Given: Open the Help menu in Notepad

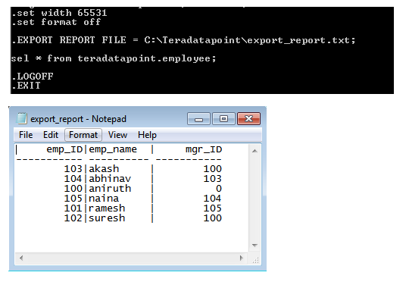Looking at the screenshot, I should (147, 135).
